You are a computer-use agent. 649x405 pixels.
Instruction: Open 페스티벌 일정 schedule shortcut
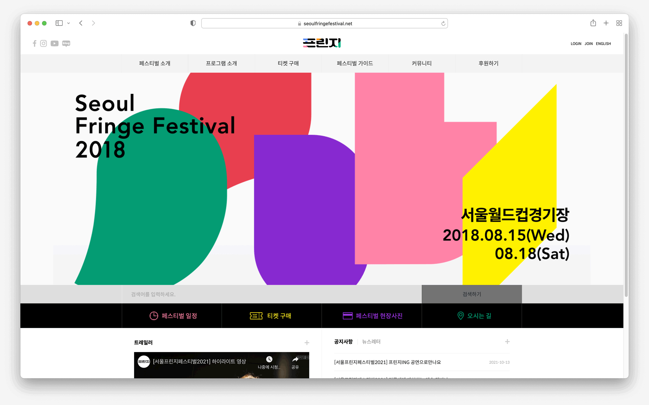173,316
